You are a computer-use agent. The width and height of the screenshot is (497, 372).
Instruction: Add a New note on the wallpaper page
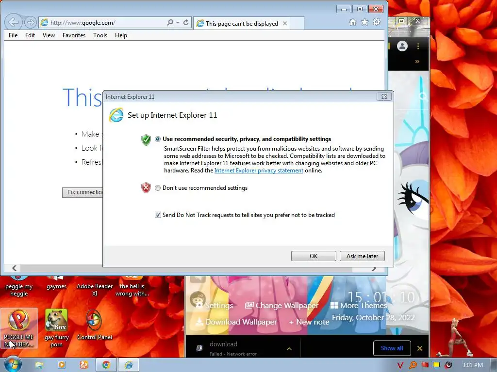(309, 322)
